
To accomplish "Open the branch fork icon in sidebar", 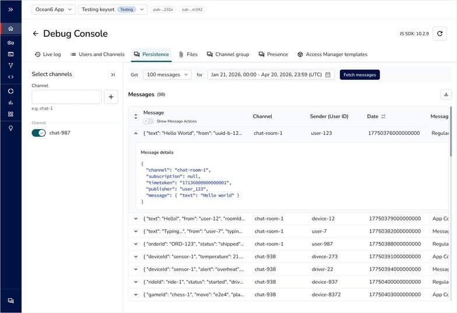I will 10,65.
